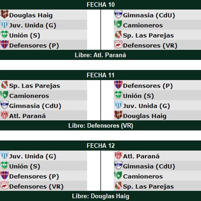Screen dimensions: 201x201
Task: Select the FECHA 11 header
Action: 100,75
